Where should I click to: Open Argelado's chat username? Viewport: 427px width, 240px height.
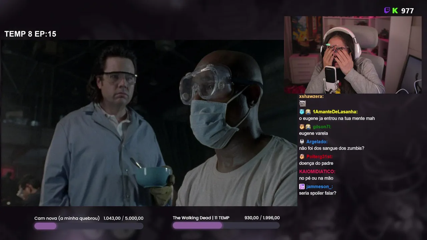pyautogui.click(x=317, y=142)
